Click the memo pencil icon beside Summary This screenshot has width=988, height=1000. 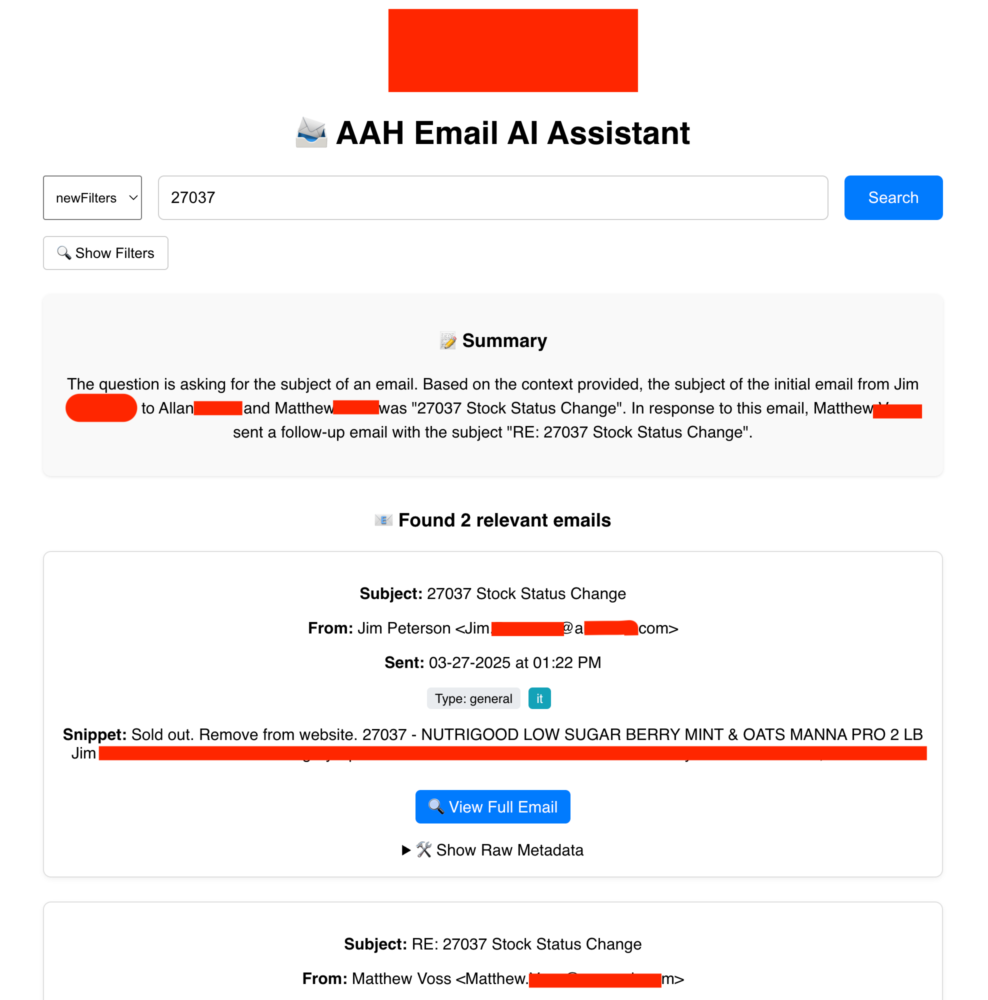(x=447, y=340)
